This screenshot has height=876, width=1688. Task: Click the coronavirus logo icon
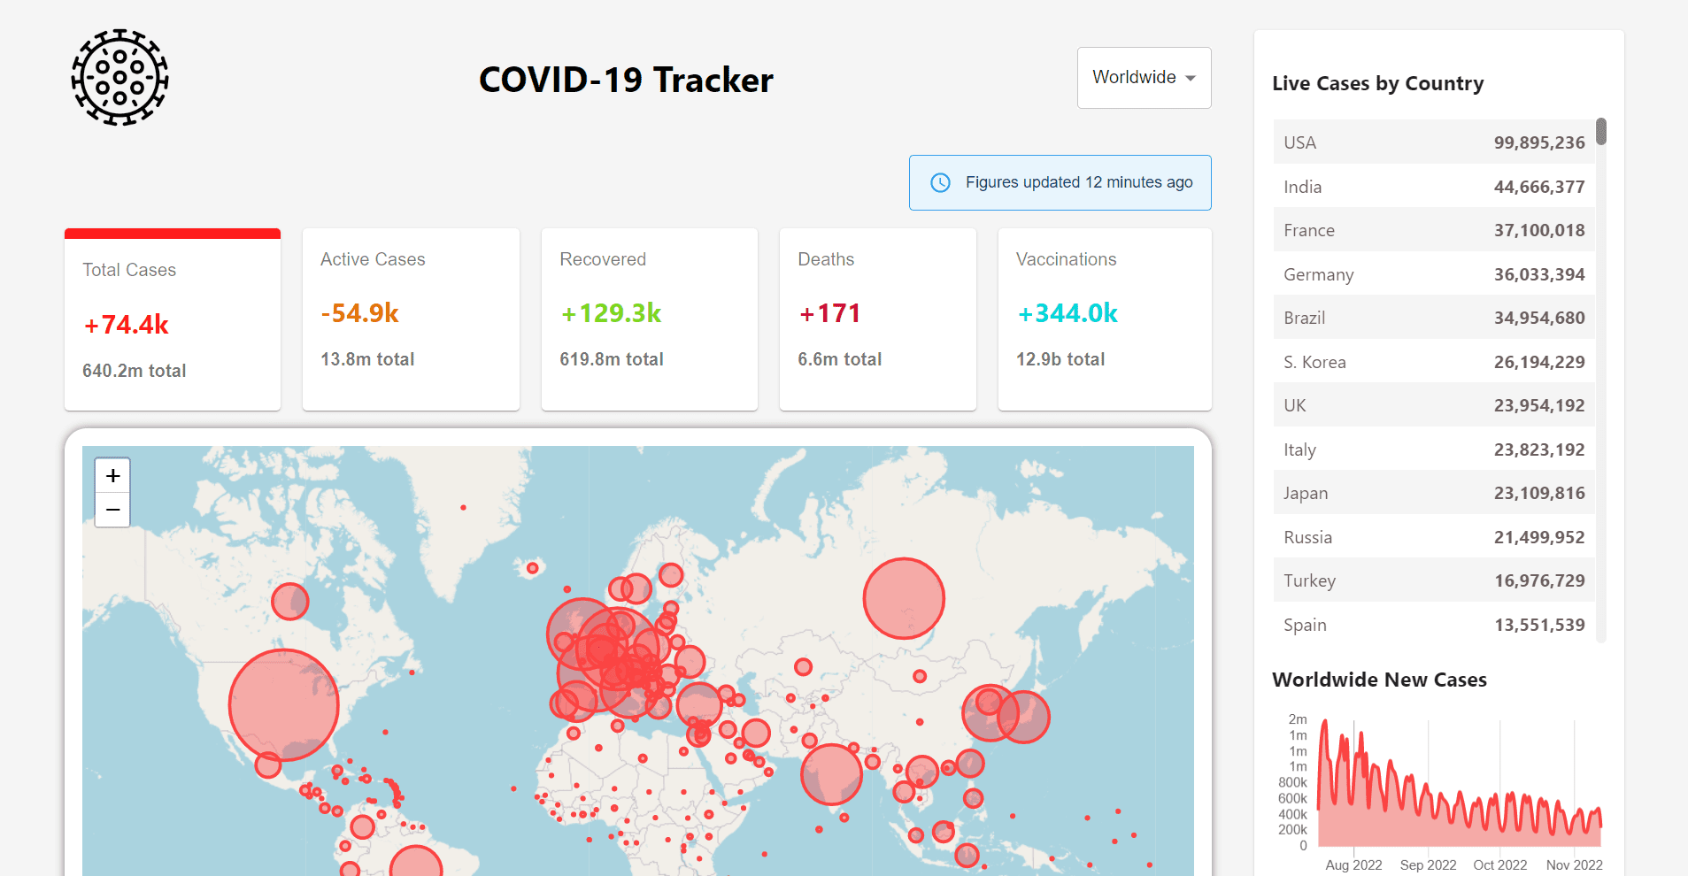[x=119, y=77]
